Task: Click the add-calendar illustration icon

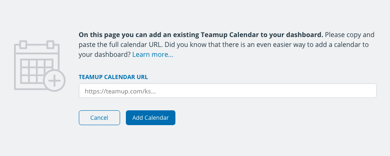Action: coord(40,66)
